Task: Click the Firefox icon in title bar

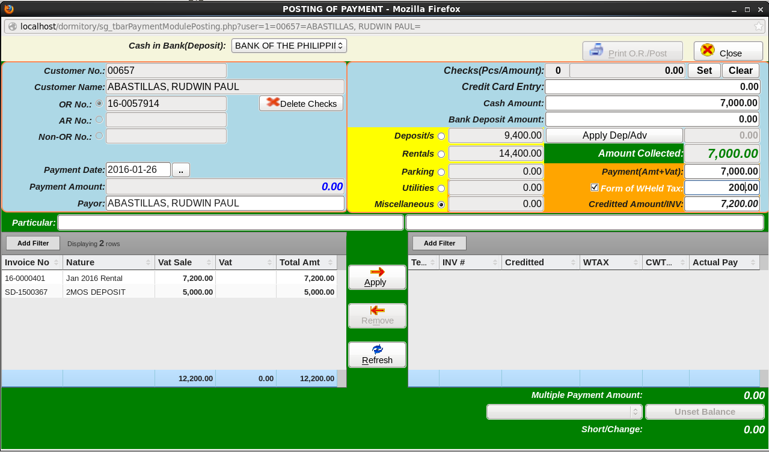Action: click(x=8, y=9)
